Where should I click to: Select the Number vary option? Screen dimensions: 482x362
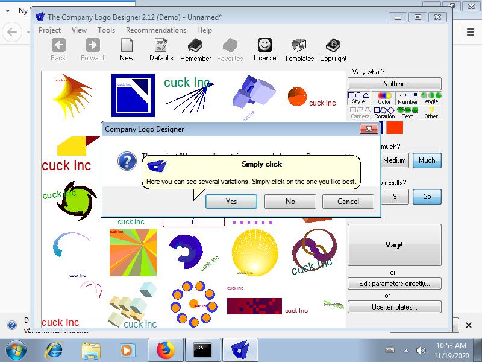click(408, 98)
